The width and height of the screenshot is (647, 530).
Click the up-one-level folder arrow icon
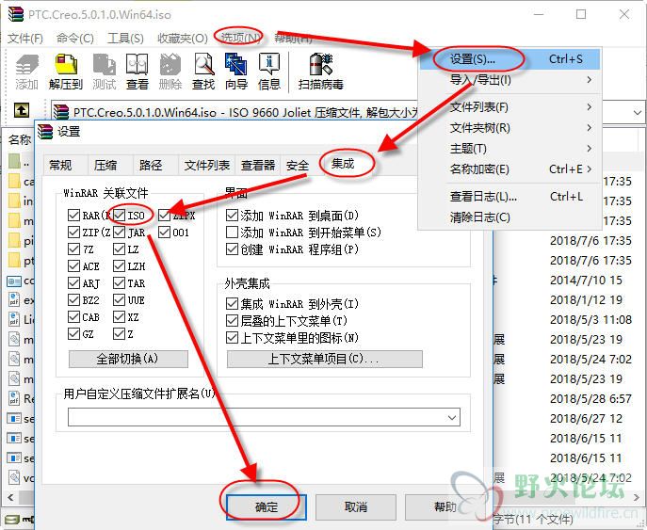click(x=22, y=110)
